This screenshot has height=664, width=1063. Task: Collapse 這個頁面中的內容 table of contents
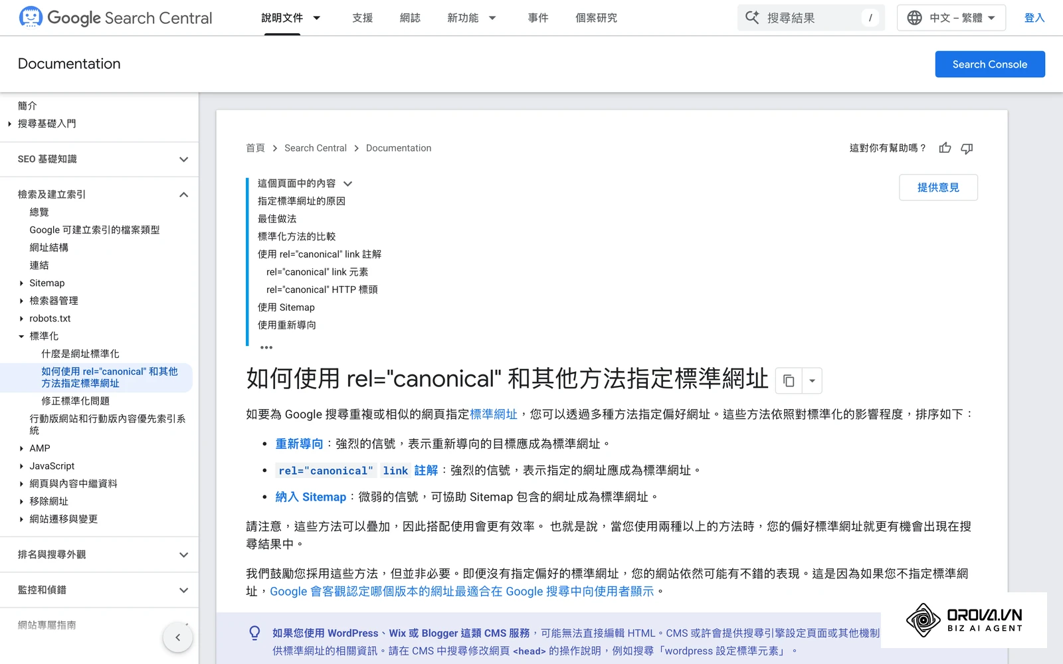[x=347, y=183]
